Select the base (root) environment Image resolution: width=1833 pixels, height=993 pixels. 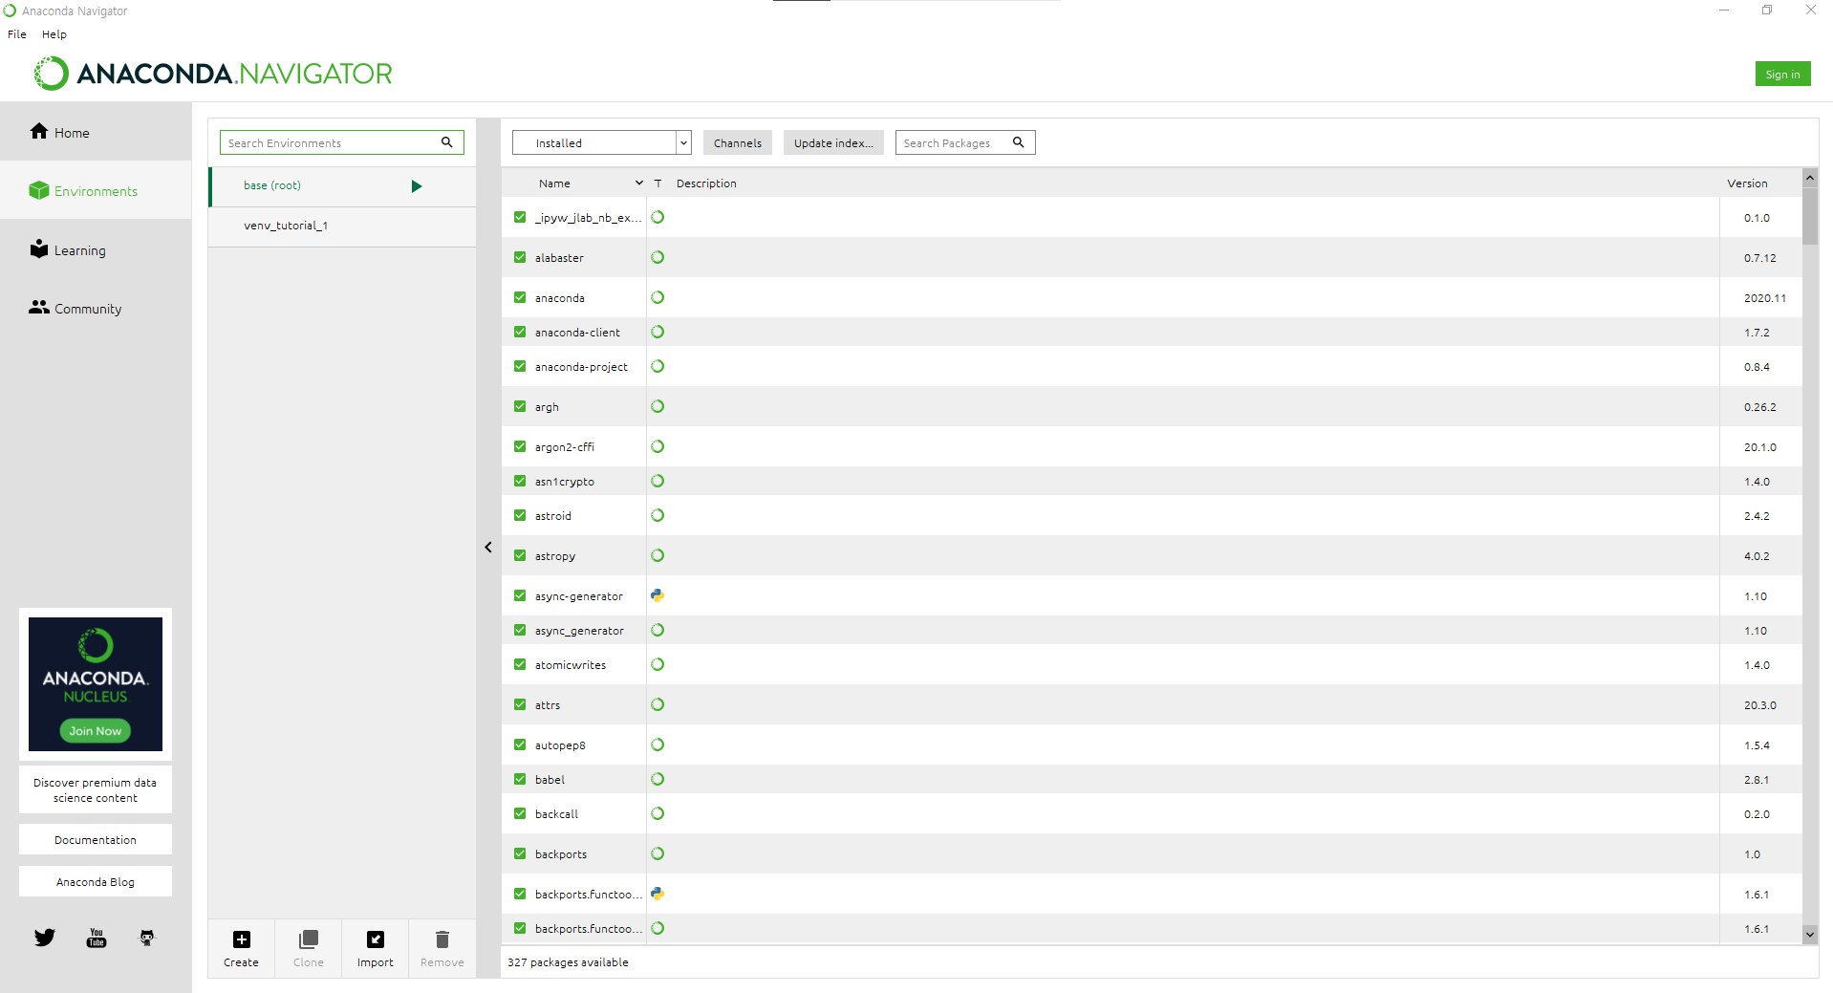pos(342,186)
